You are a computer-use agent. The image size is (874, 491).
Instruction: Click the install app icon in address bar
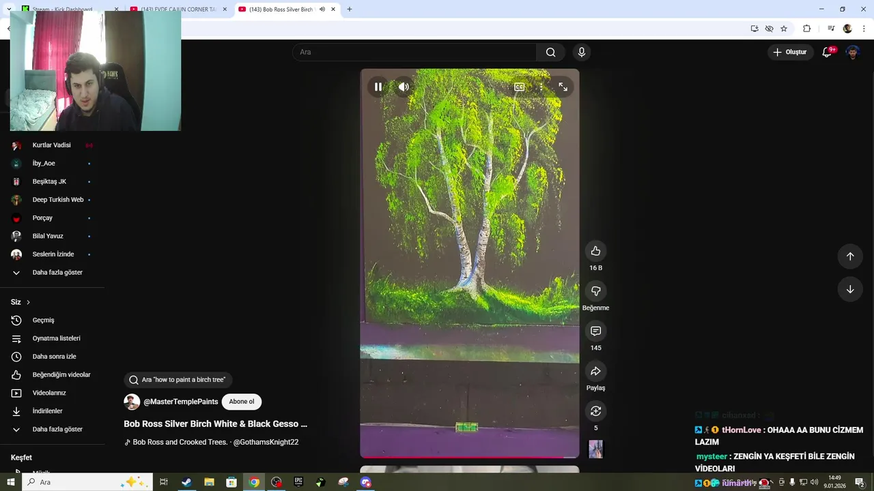[755, 29]
